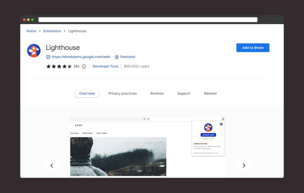This screenshot has height=193, width=304.
Task: Minimize the window with the yellow button
Action: click(x=28, y=20)
